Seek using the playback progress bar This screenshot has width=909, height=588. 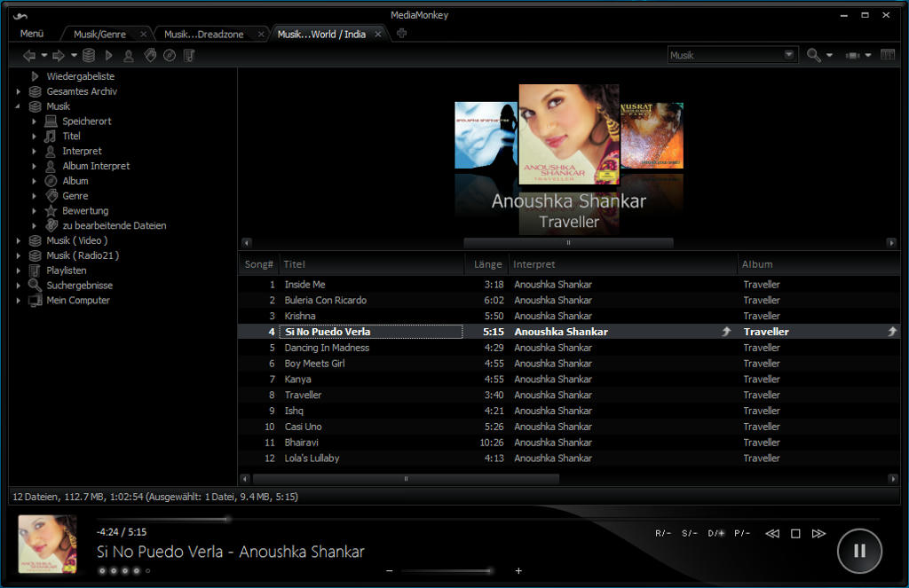pos(487,520)
